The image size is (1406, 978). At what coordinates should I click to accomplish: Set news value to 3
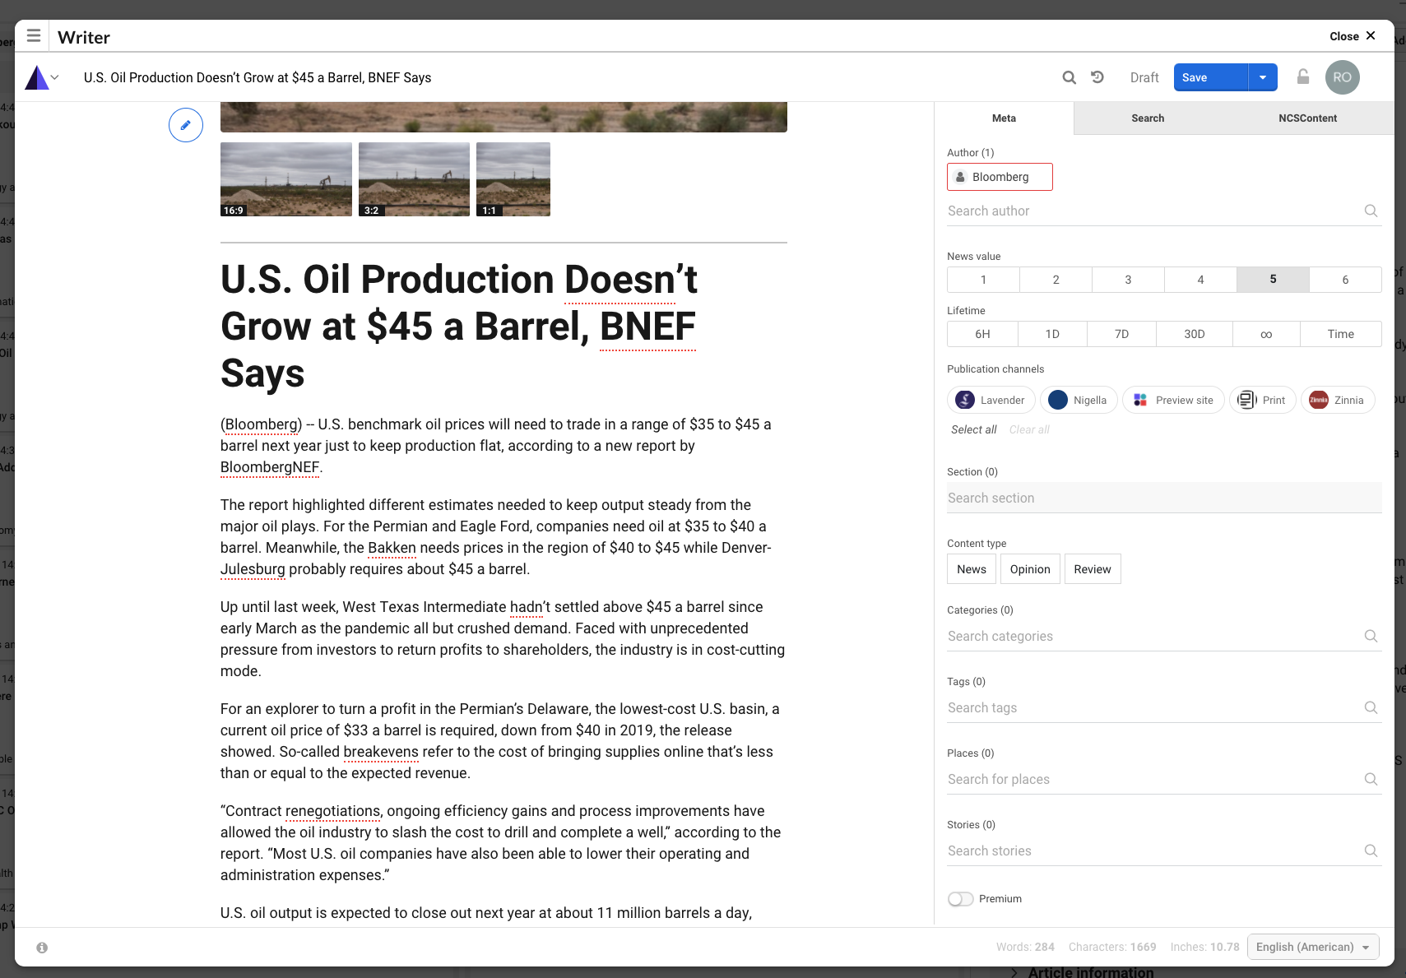tap(1128, 280)
